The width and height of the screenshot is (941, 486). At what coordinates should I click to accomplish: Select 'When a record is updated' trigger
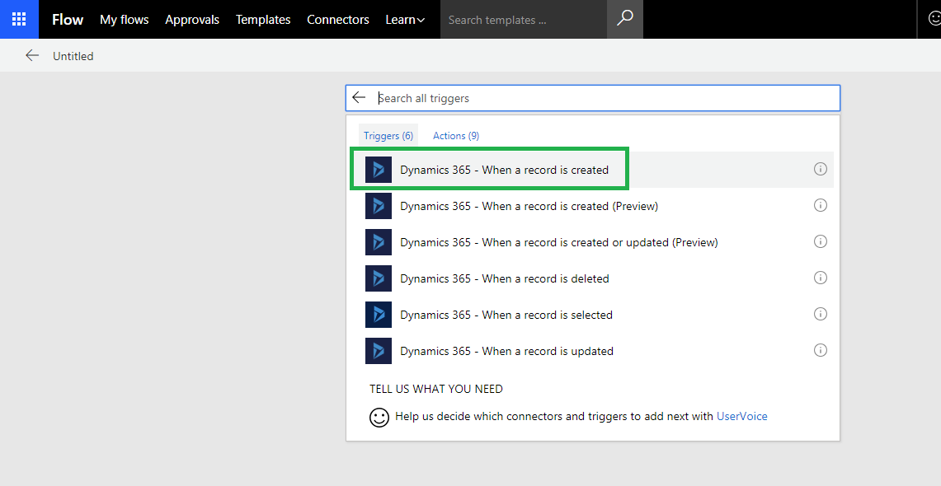pyautogui.click(x=591, y=351)
